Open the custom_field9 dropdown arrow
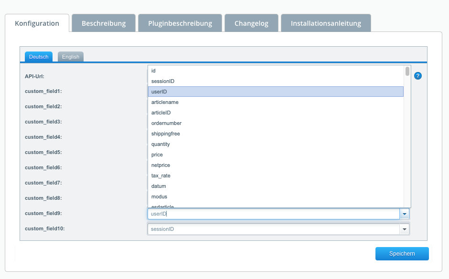 (x=405, y=214)
